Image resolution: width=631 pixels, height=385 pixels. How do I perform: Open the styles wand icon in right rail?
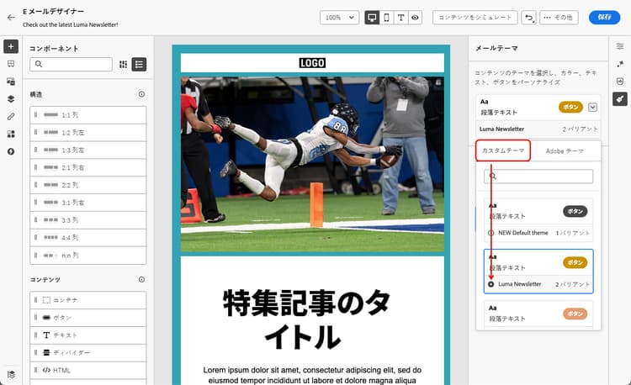pos(620,64)
